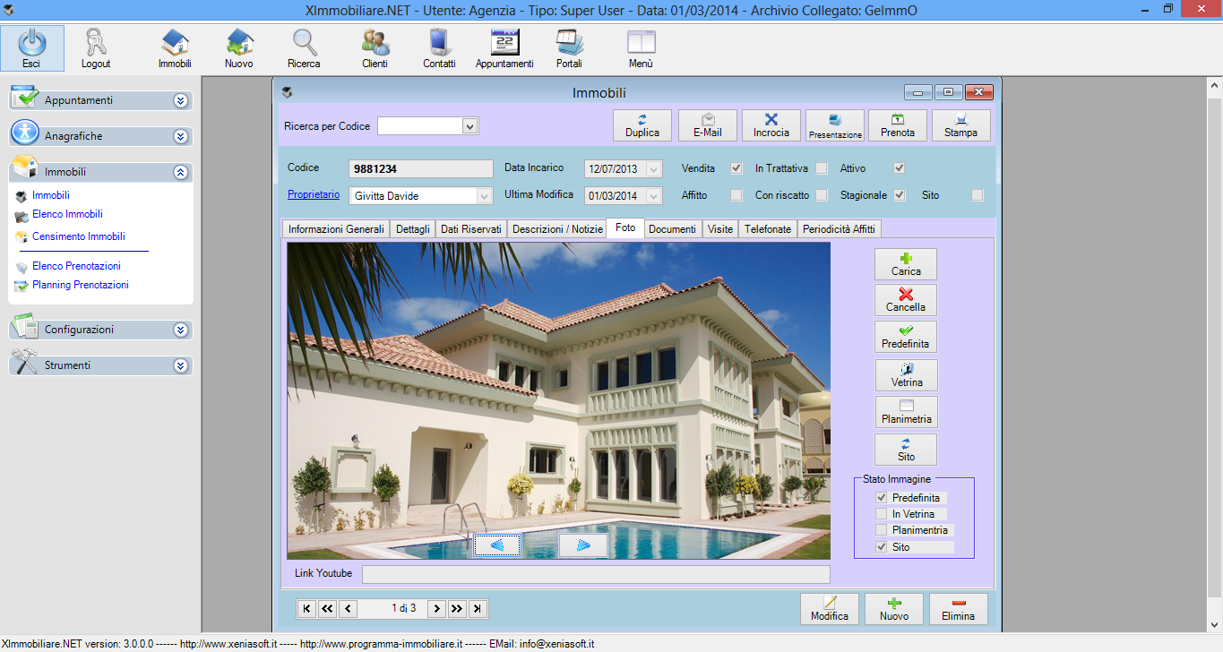Open the Proprietario dropdown
Image resolution: width=1223 pixels, height=652 pixels.
click(x=485, y=195)
